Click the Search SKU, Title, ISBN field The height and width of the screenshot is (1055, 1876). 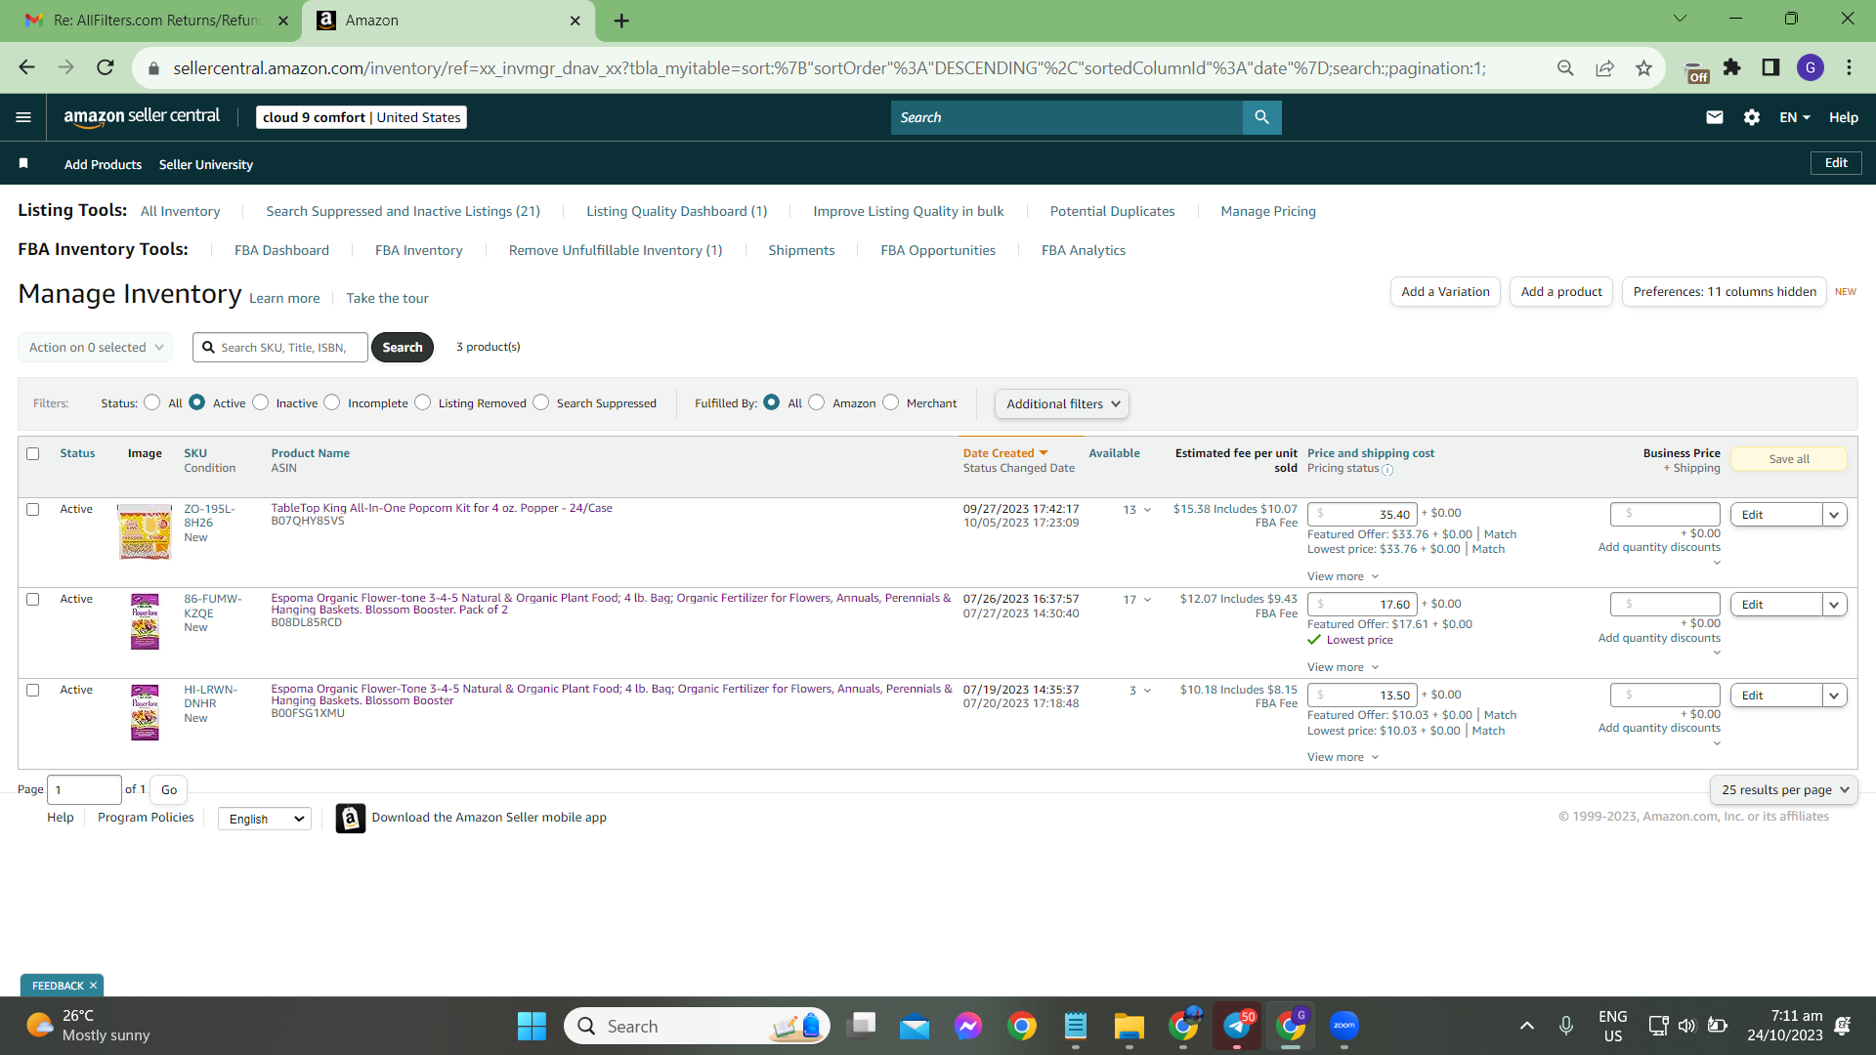tap(281, 347)
